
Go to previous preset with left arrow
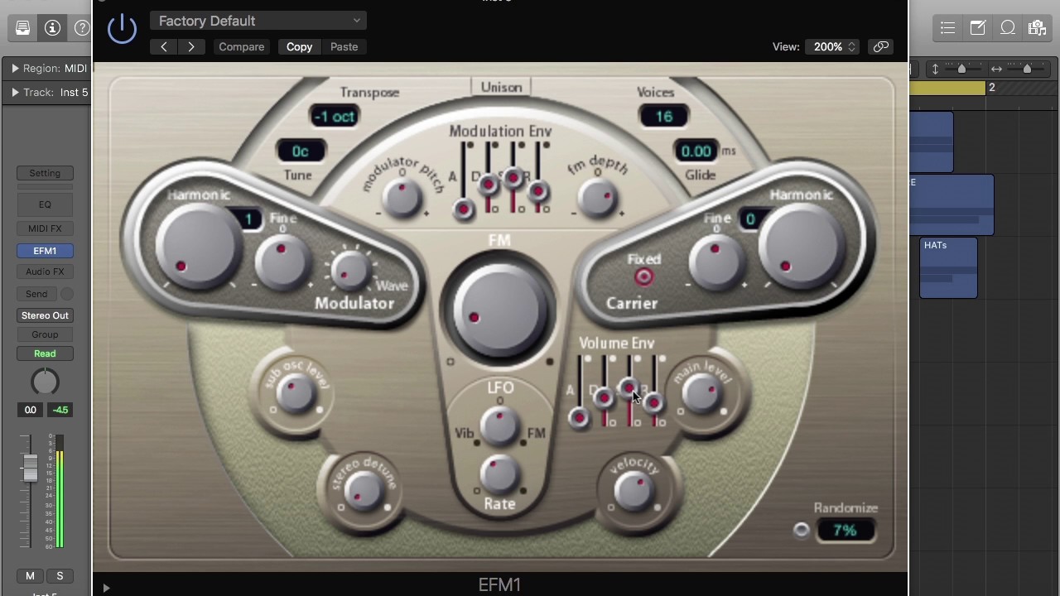(164, 47)
